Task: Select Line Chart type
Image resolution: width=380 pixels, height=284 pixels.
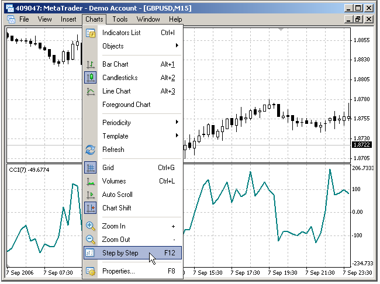Action: (x=133, y=91)
